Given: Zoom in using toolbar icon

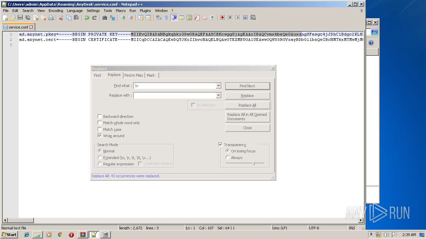Looking at the screenshot, I should click(123, 18).
